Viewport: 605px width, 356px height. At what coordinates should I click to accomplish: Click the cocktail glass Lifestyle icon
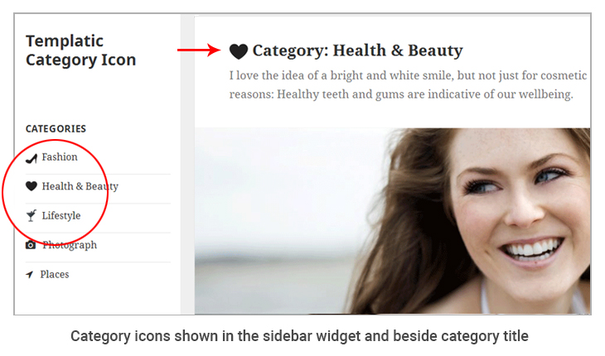(31, 216)
